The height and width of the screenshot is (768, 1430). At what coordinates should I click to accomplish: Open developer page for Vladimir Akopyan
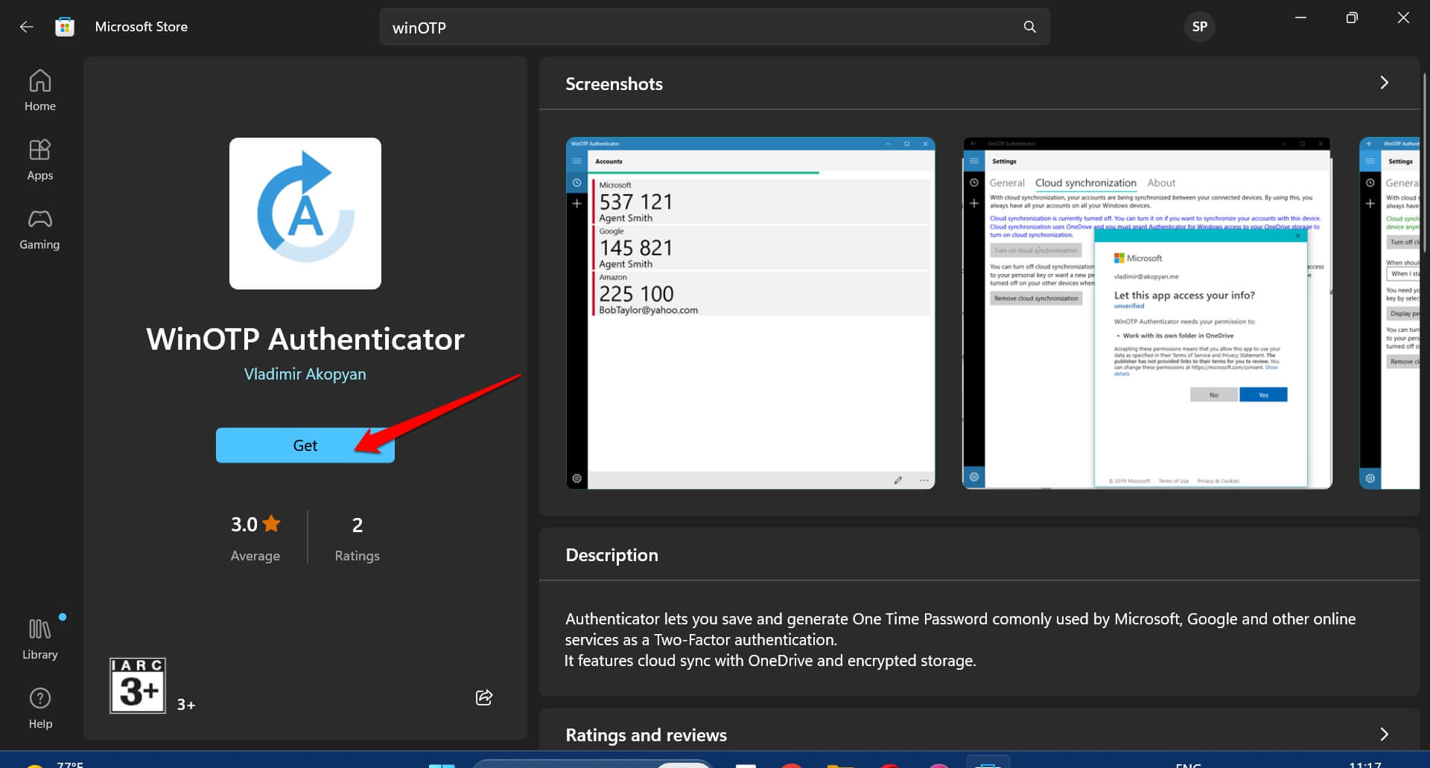tap(305, 374)
